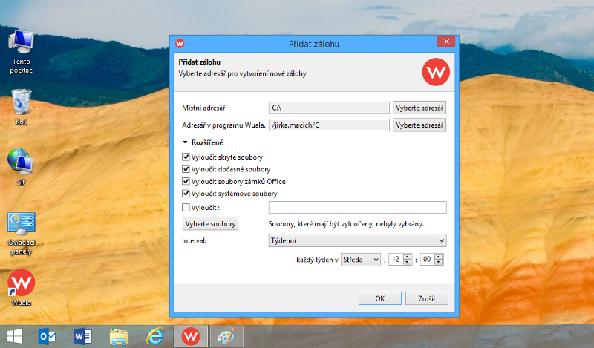Click the Windows Start button
594x348 pixels.
(x=14, y=336)
